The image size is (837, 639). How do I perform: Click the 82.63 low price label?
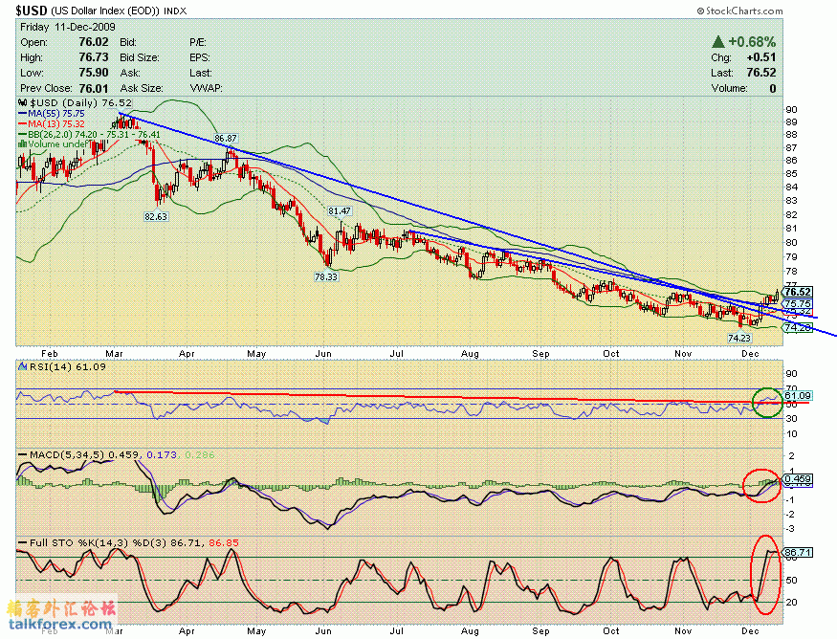point(156,217)
